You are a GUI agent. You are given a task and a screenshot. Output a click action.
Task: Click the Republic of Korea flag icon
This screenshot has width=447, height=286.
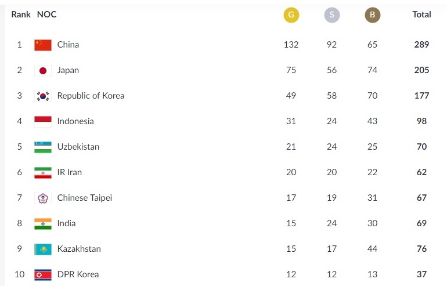click(43, 96)
